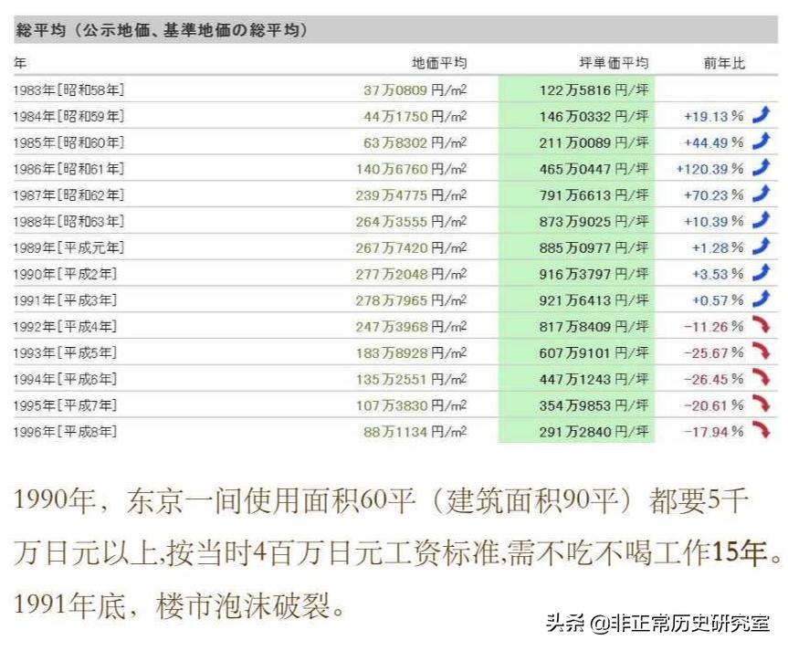
Task: Click the -17.94% change value
Action: tap(714, 431)
